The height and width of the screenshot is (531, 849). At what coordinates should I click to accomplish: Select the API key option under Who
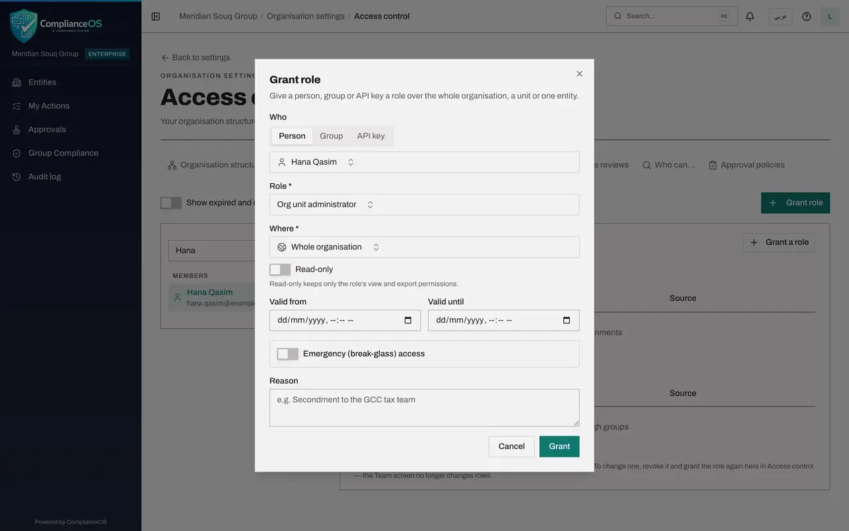tap(371, 136)
